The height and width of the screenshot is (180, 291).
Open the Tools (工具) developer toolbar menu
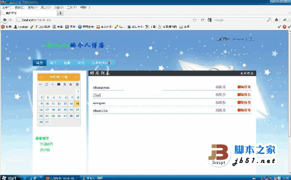pos(151,27)
